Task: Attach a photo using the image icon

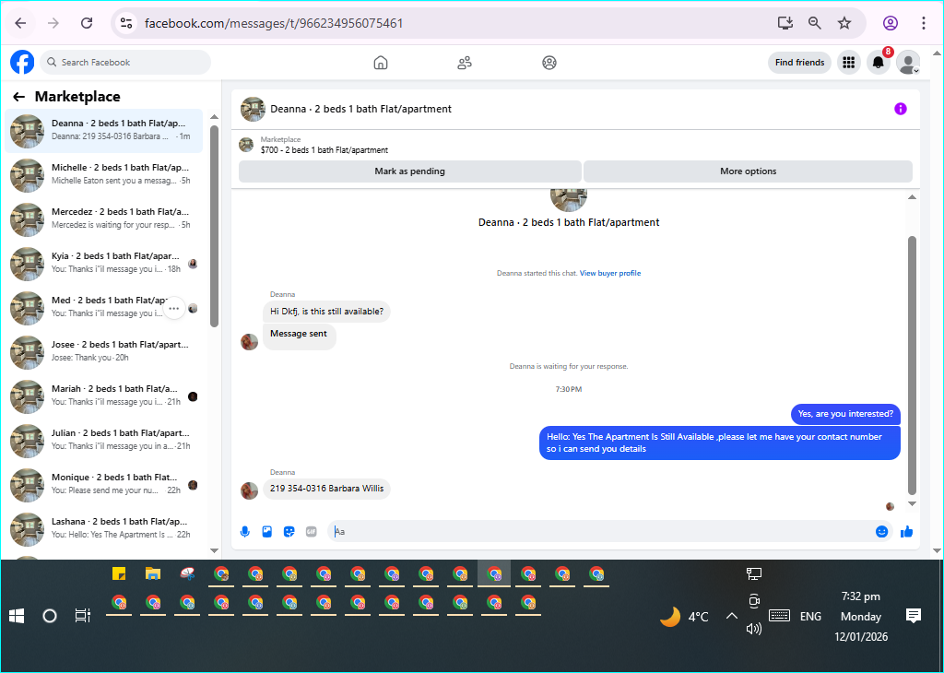Action: click(267, 532)
